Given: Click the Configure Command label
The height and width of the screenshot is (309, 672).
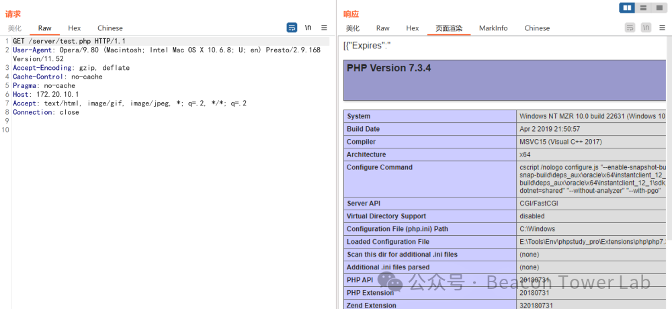Looking at the screenshot, I should tap(379, 167).
